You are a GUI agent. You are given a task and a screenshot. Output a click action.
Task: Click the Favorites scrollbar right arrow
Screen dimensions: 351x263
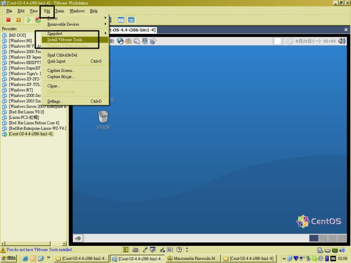[x=64, y=243]
